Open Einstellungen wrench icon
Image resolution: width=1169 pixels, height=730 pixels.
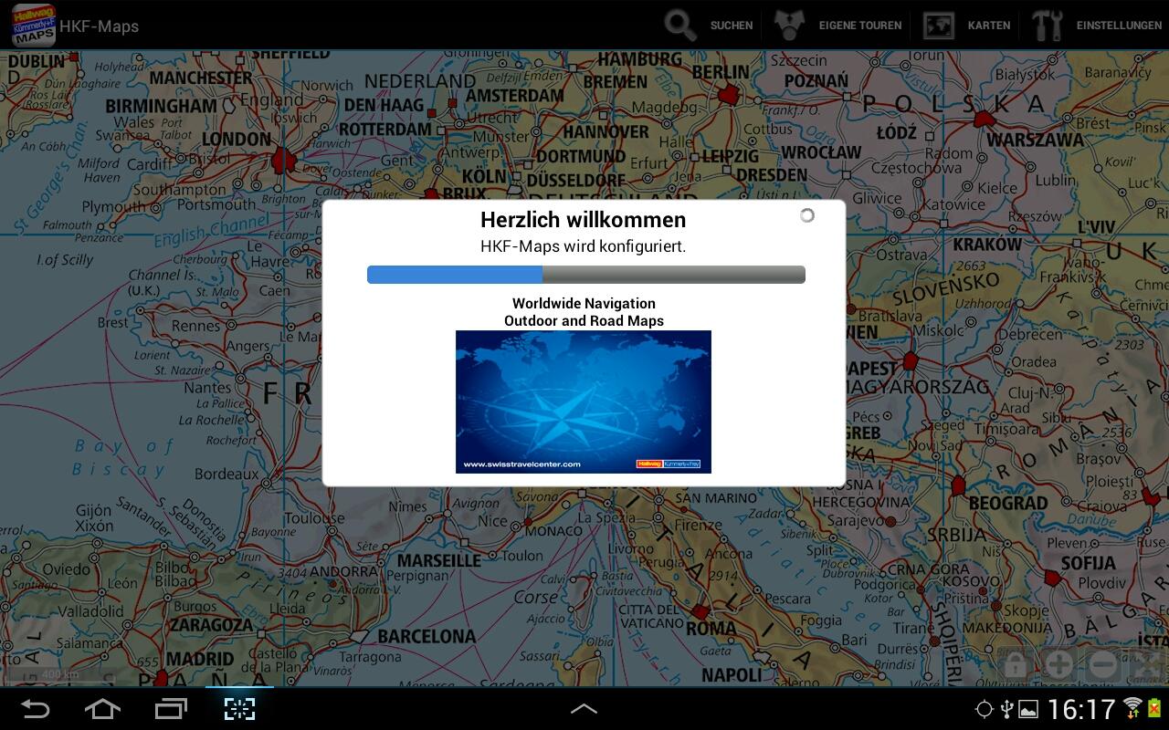tap(1047, 26)
